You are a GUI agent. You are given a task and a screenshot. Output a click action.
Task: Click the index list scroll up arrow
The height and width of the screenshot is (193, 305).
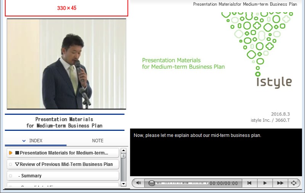123,151
